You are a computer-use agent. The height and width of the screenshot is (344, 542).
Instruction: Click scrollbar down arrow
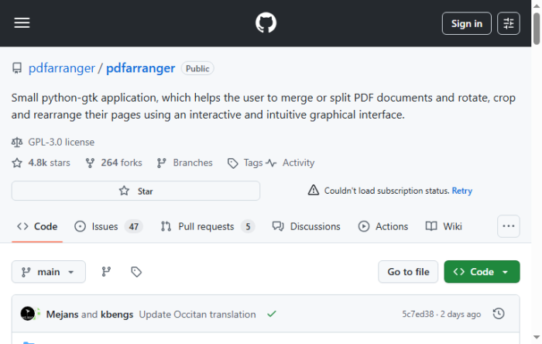537,337
